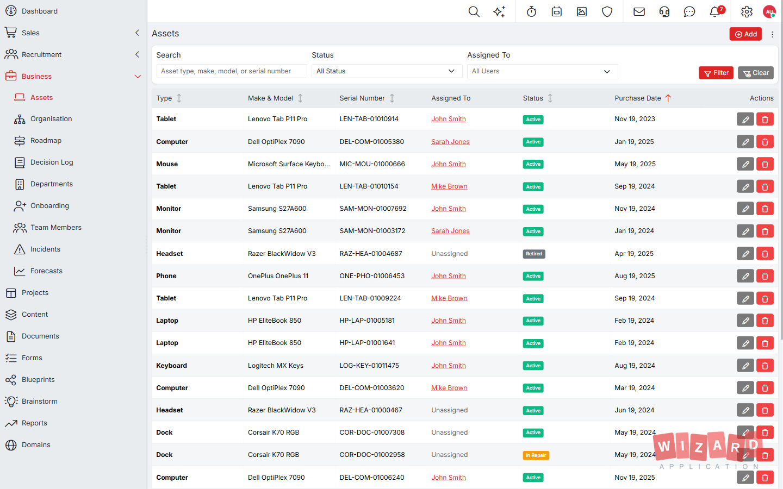Open Sarah Jones link for Dell OptiPlex DEL-COM-01005380

(450, 142)
